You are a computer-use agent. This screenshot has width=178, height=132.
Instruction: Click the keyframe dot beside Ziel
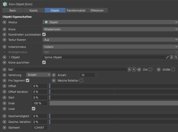click(x=139, y=69)
